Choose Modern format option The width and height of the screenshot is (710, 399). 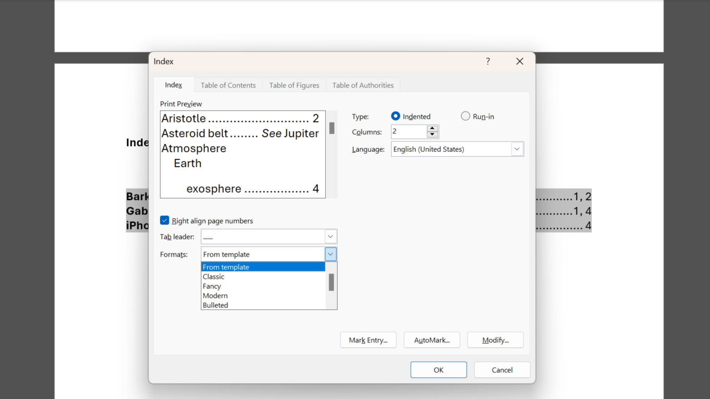[x=263, y=296]
